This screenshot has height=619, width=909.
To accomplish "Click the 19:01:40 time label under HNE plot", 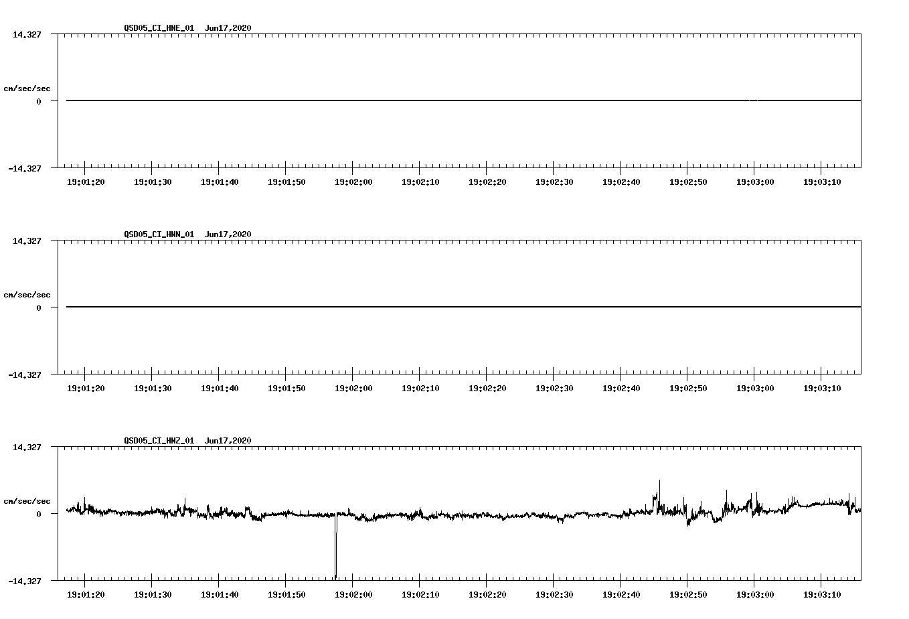I will point(220,182).
